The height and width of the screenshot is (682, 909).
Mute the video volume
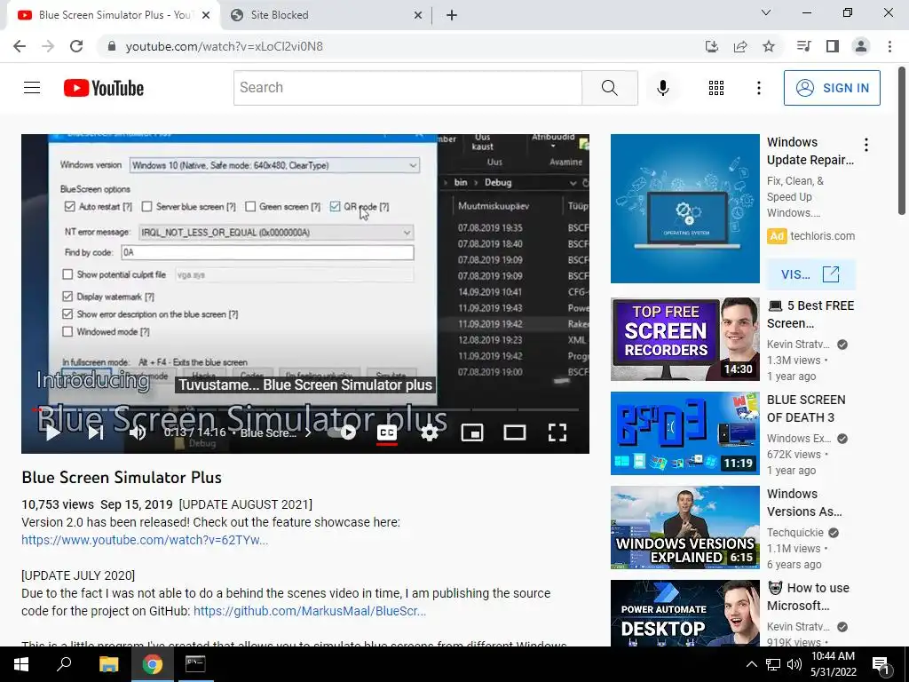pos(138,432)
